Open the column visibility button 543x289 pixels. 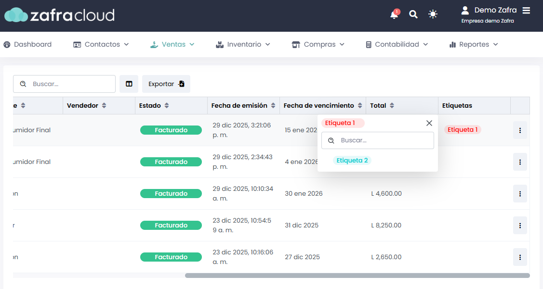coord(129,84)
